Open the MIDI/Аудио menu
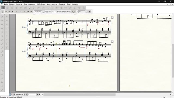 pos(41,4)
